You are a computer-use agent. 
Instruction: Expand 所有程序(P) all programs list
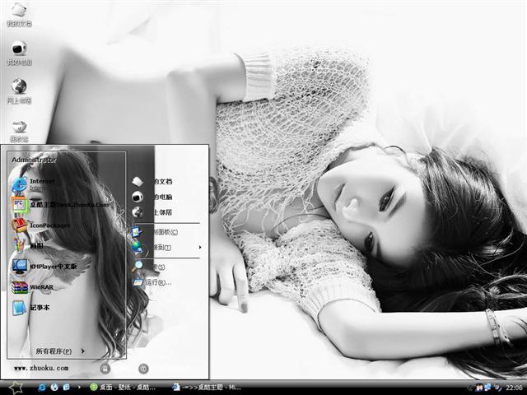[60, 351]
